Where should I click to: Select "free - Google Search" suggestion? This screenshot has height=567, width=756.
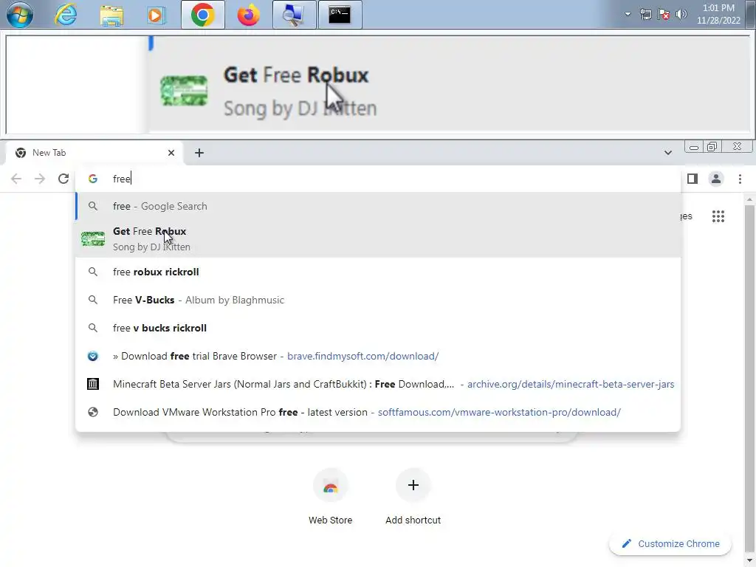pyautogui.click(x=378, y=207)
